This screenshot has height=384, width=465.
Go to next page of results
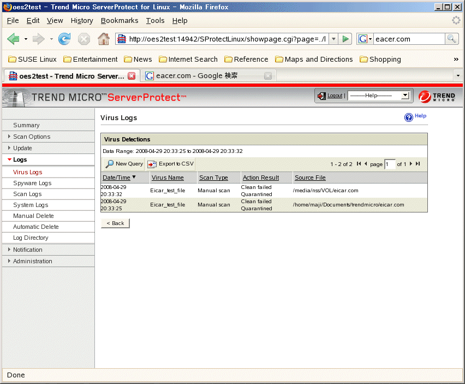(x=411, y=163)
